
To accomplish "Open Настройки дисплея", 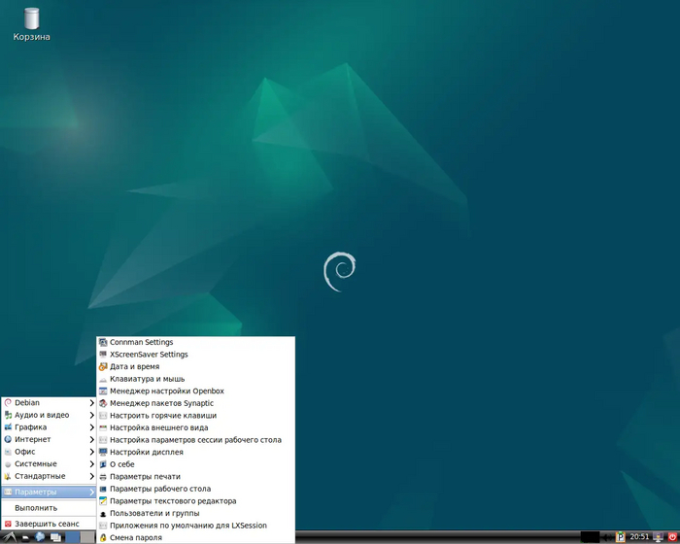I will pyautogui.click(x=195, y=452).
